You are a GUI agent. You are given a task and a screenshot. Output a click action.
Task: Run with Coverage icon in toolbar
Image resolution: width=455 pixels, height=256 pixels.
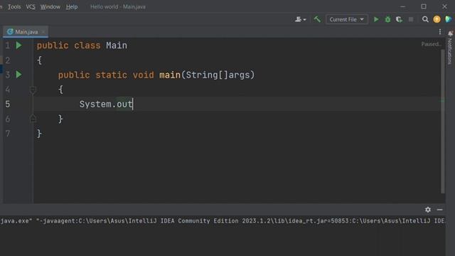coord(399,19)
